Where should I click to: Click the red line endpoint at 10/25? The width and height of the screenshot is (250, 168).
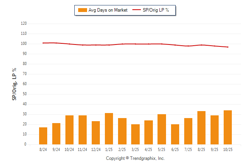click(228, 47)
